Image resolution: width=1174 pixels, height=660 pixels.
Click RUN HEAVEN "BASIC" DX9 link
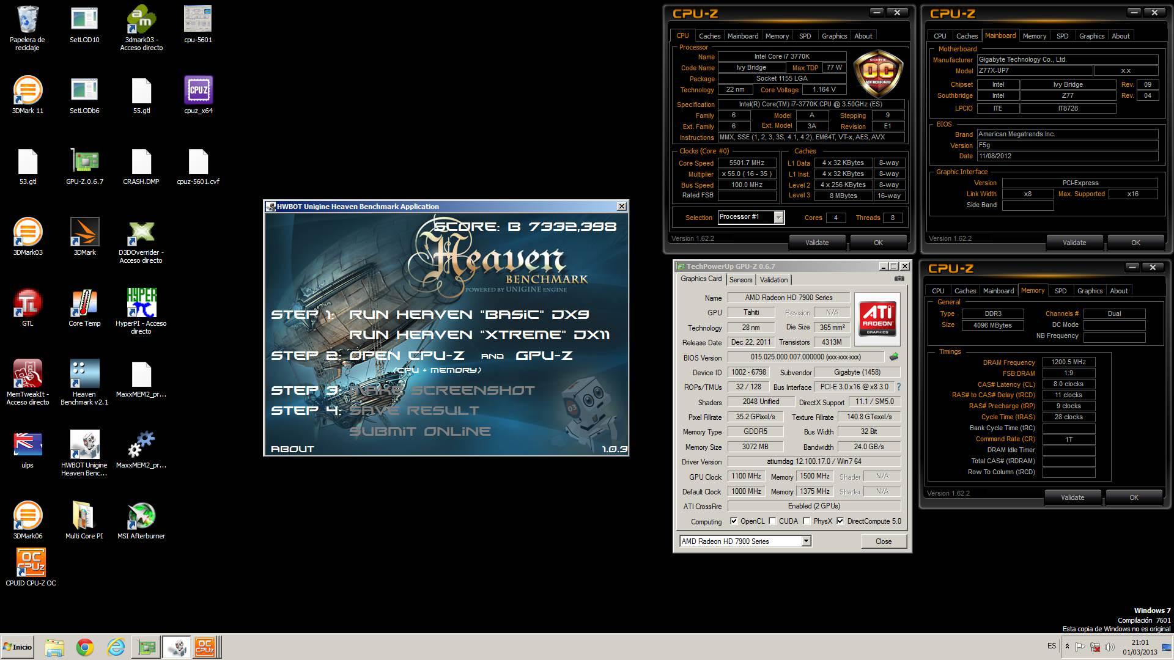click(x=468, y=315)
